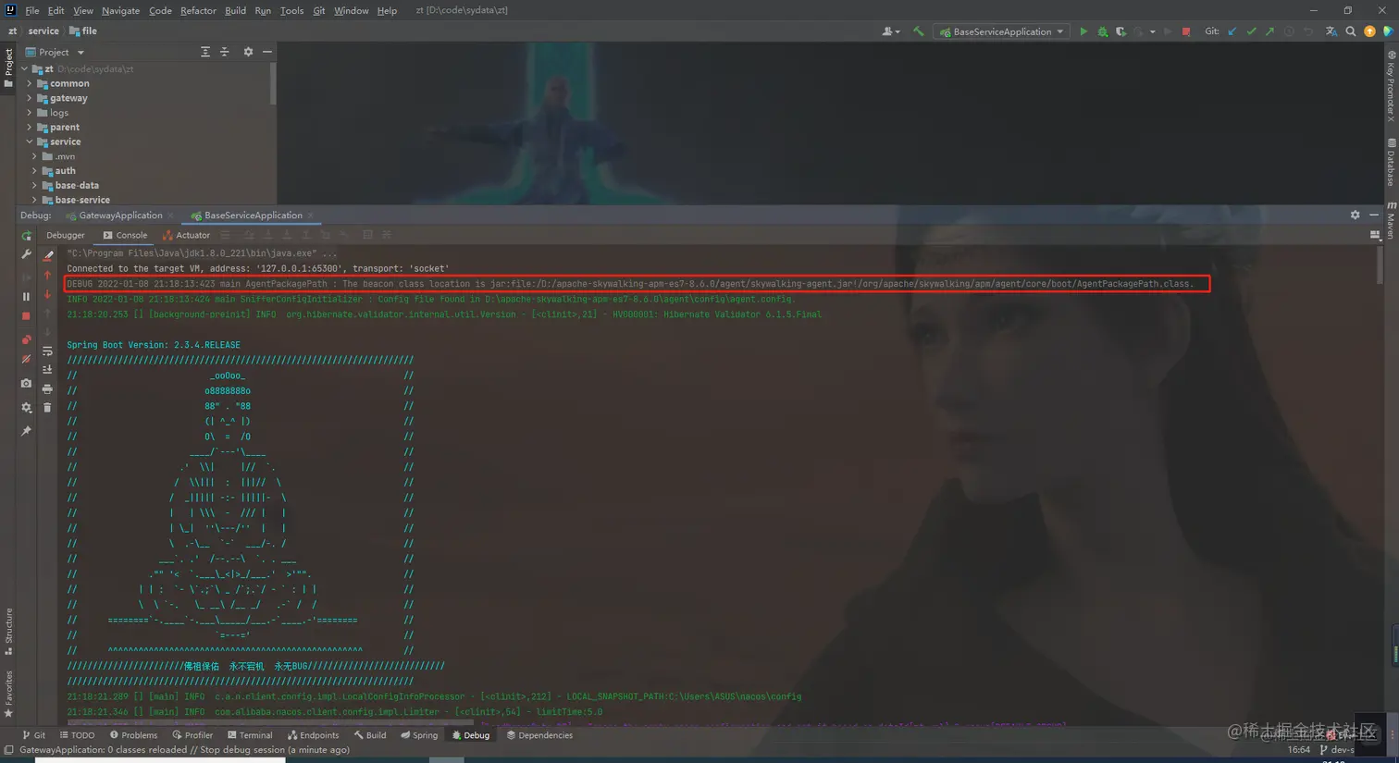Toggle soft-wrap in the console
Screen dimensions: 1399x763
[x=47, y=351]
